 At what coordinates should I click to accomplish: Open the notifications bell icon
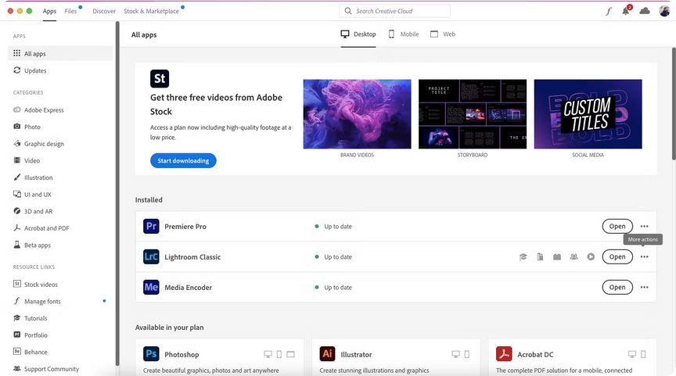tap(626, 11)
